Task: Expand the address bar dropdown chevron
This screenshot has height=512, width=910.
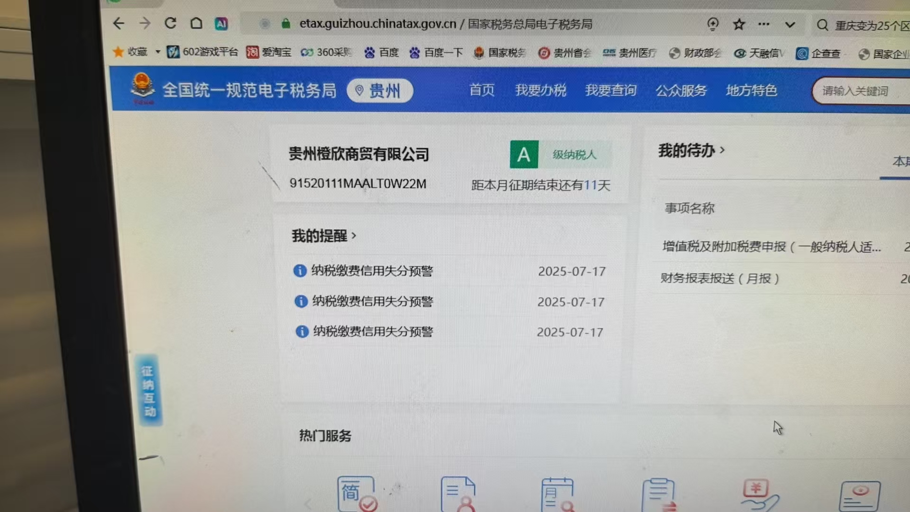Action: coord(790,25)
